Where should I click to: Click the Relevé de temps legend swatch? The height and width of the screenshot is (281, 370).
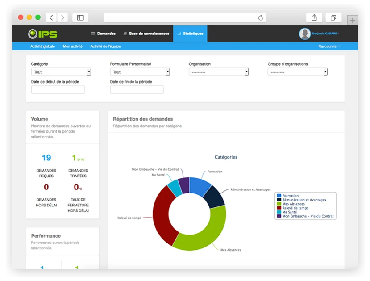click(279, 208)
